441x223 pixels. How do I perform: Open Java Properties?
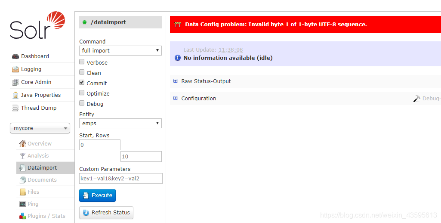coord(41,95)
